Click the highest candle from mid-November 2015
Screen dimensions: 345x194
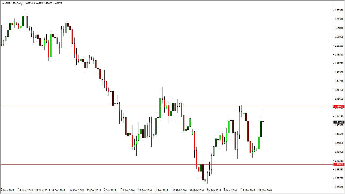pos(25,16)
